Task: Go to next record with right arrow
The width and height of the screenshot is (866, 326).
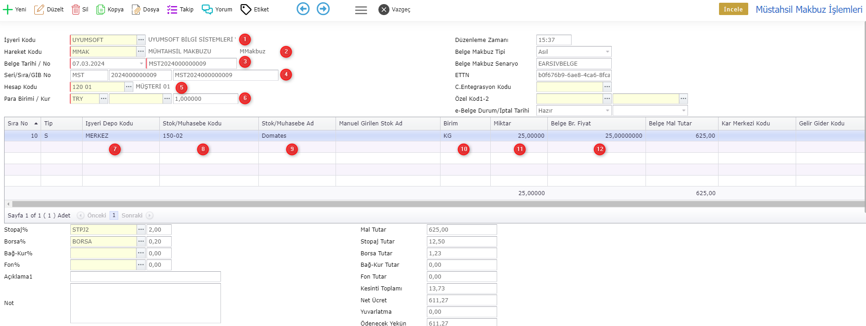Action: [323, 9]
